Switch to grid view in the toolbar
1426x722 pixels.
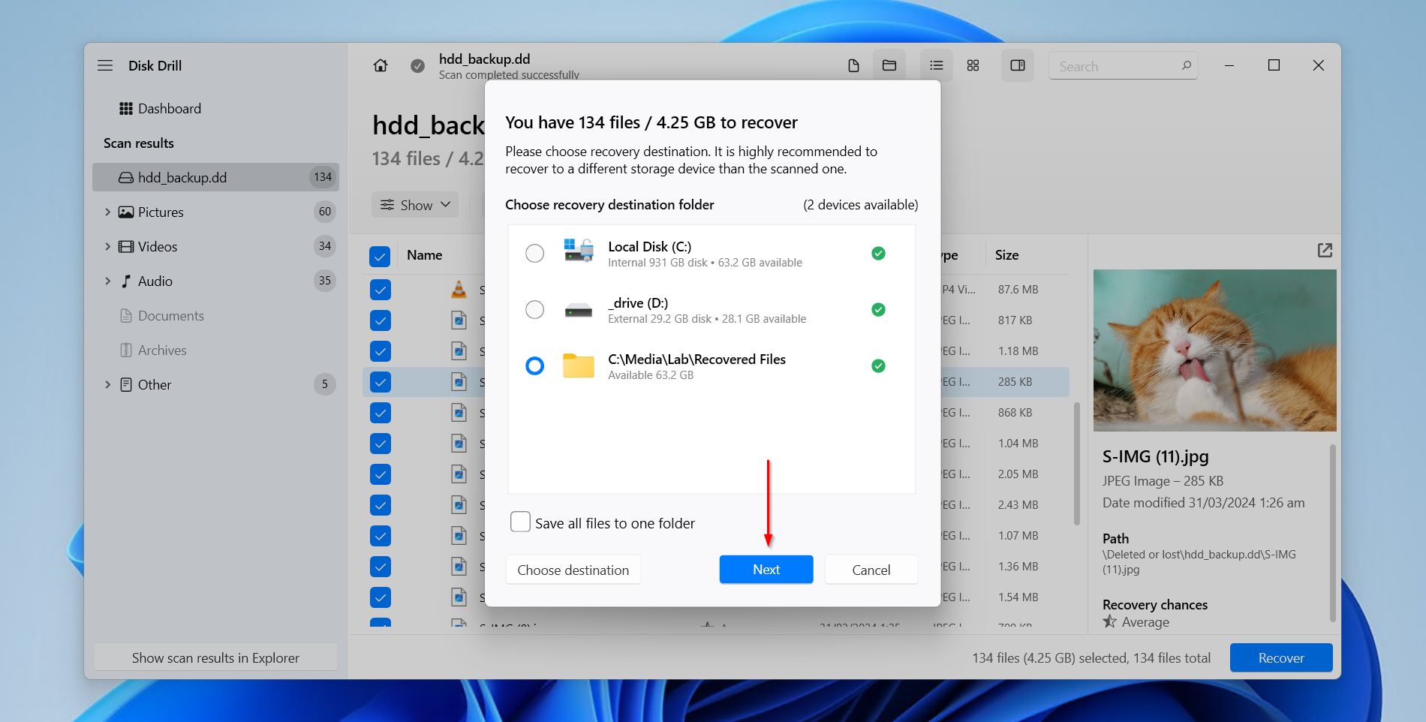[x=973, y=65]
